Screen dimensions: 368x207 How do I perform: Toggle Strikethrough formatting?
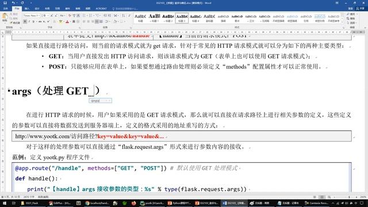(x=40, y=21)
